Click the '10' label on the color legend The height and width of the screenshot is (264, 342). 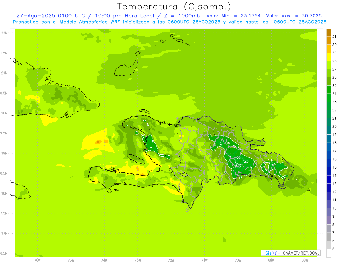[334, 208]
